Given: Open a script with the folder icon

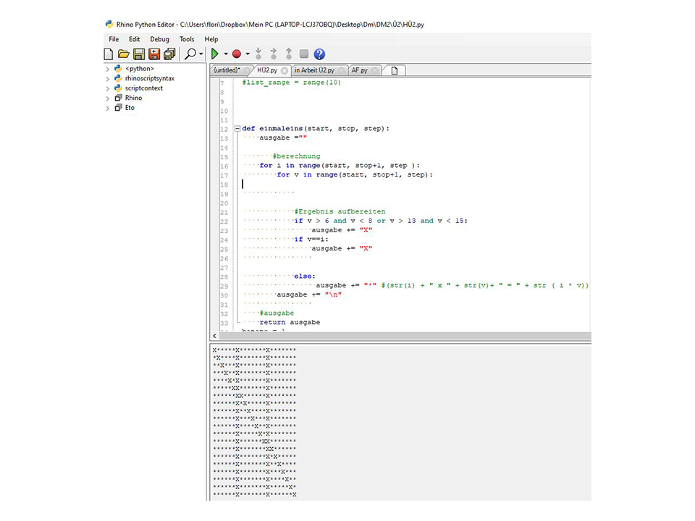Looking at the screenshot, I should pos(124,54).
